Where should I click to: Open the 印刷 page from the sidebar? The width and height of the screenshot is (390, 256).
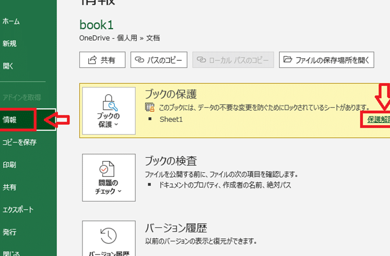pyautogui.click(x=9, y=165)
